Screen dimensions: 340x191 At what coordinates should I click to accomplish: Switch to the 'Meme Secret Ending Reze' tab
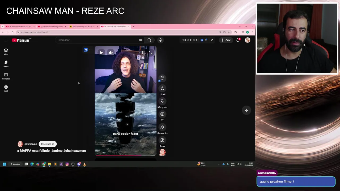tap(52, 27)
